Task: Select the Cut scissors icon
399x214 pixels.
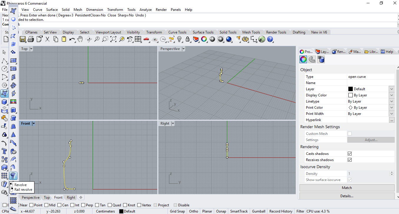Action: click(x=47, y=39)
